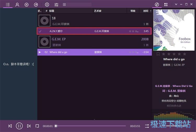196x132 pixels.
Task: Click the eject/open file icon
Action: [47, 5]
